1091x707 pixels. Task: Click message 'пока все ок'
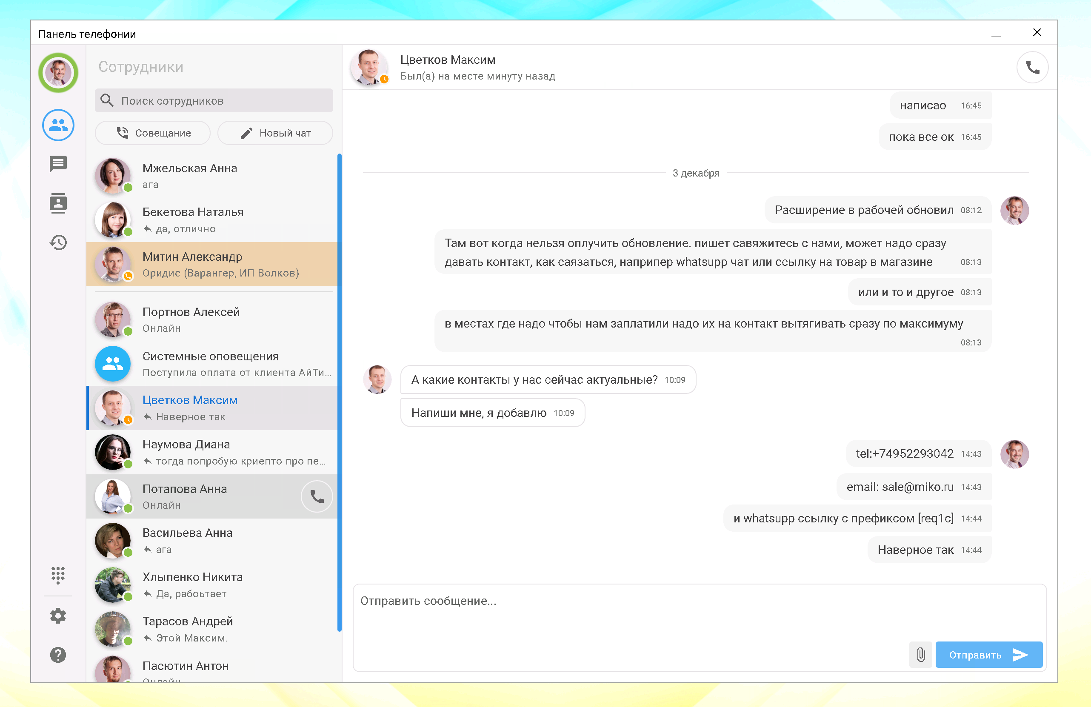click(935, 137)
